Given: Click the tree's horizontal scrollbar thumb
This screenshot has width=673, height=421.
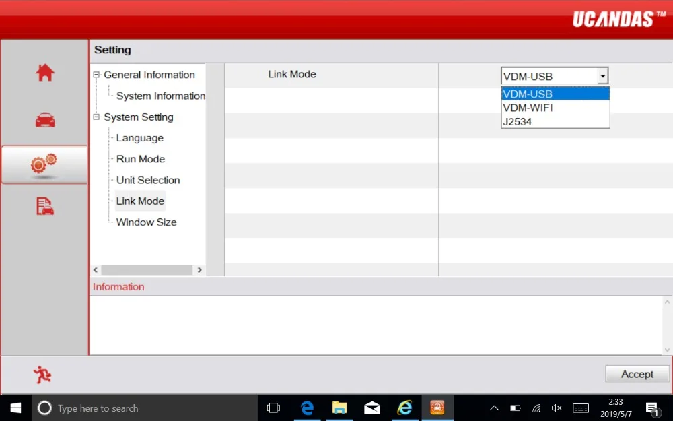Looking at the screenshot, I should pos(147,270).
